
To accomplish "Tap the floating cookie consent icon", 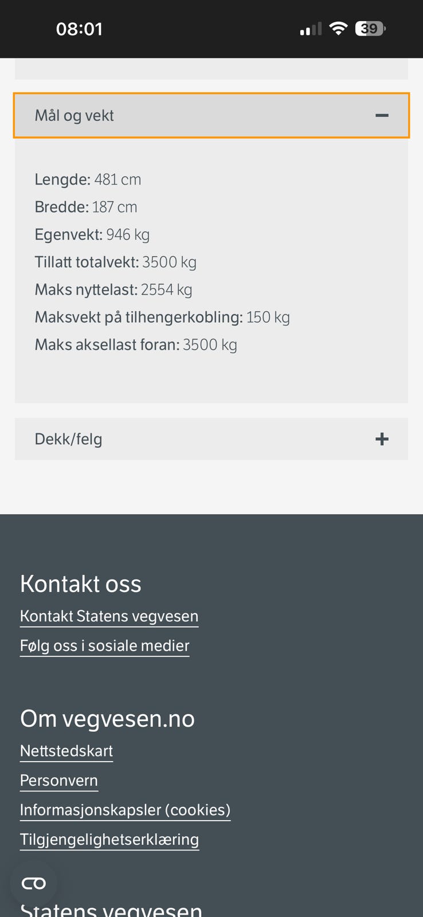I will click(33, 883).
